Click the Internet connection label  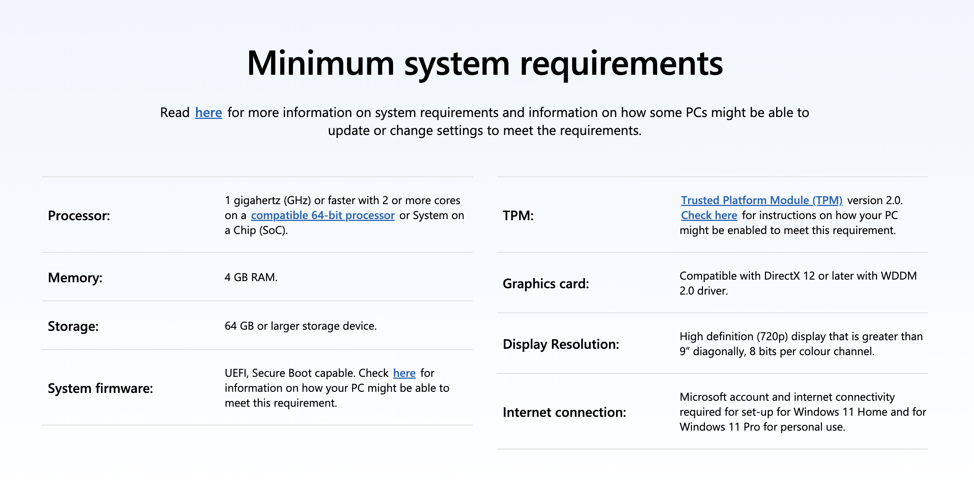pyautogui.click(x=564, y=412)
